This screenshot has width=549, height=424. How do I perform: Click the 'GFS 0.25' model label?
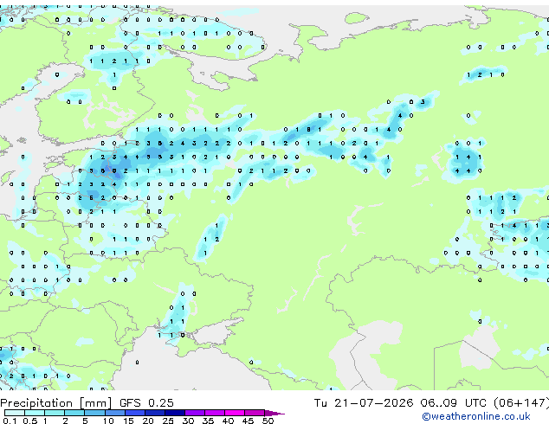pos(146,402)
